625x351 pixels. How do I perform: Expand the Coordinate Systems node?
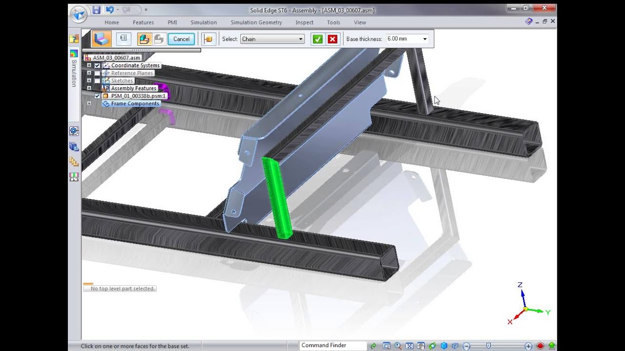click(x=89, y=65)
